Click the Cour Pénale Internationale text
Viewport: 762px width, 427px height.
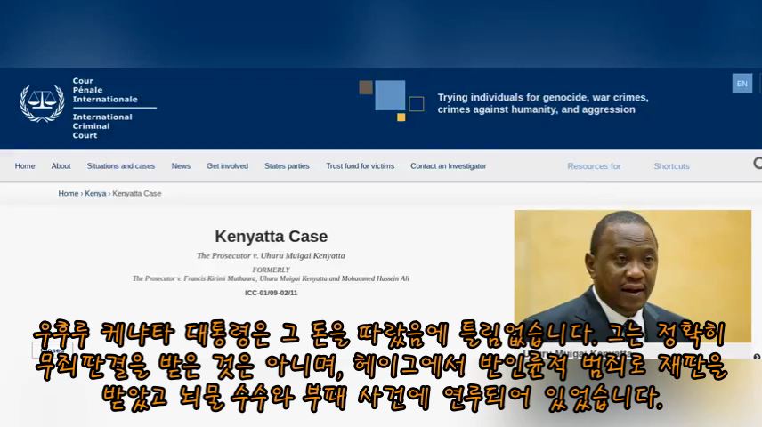(x=105, y=90)
